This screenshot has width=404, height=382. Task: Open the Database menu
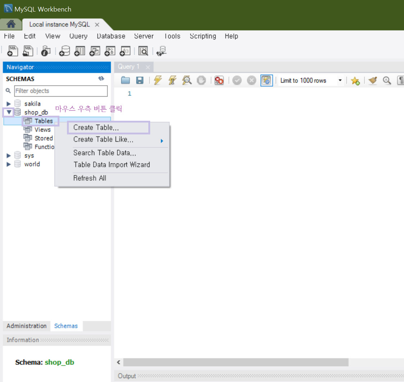point(111,36)
